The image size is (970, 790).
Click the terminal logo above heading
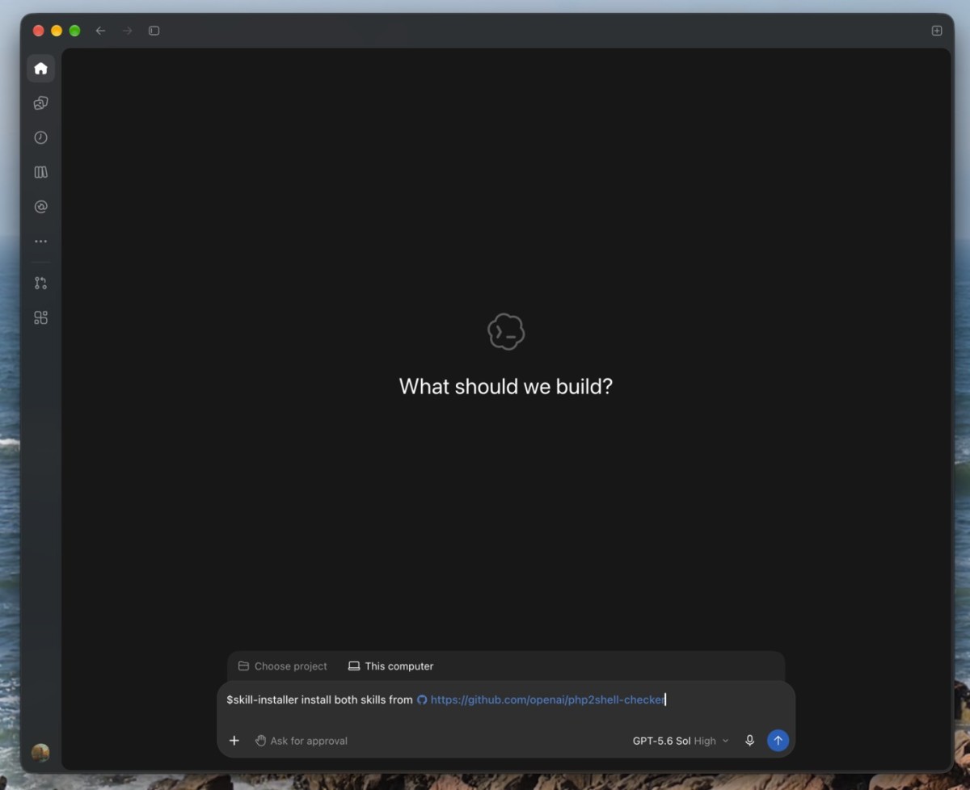(506, 332)
